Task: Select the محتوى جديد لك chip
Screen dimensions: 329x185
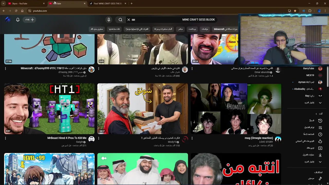Action: pyautogui.click(x=97, y=29)
